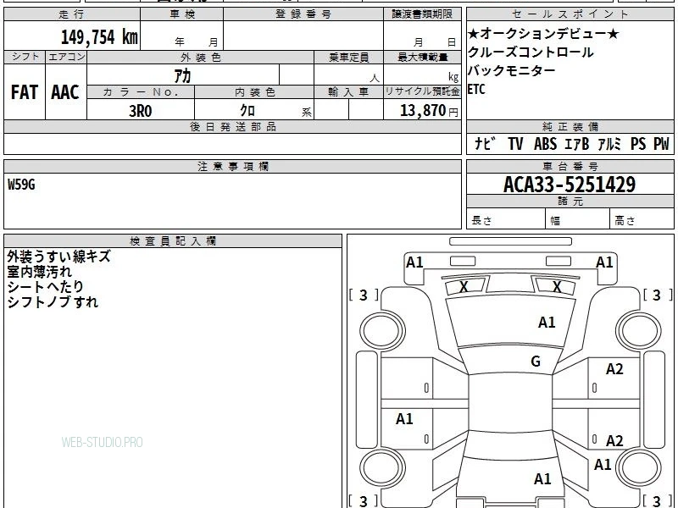Click the A1 mark on the trunk lid

[542, 479]
